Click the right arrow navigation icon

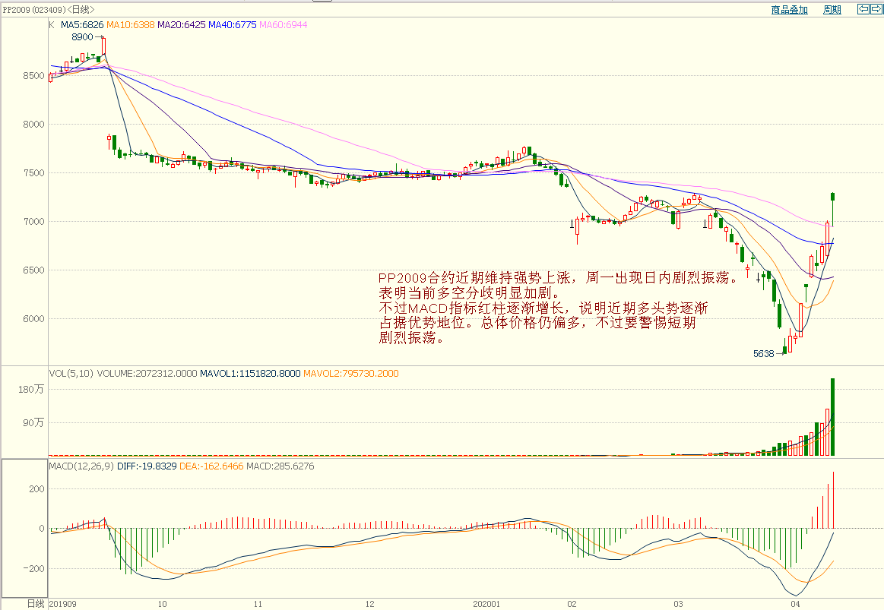coord(875,9)
